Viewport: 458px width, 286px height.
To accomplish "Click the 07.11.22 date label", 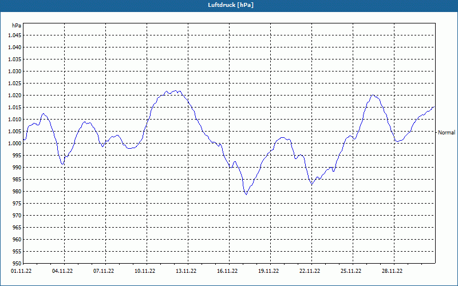I will (x=104, y=271).
